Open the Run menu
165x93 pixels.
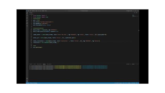point(40,11)
